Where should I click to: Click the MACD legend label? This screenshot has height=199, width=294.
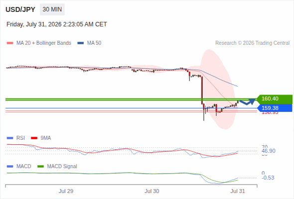click(x=23, y=167)
